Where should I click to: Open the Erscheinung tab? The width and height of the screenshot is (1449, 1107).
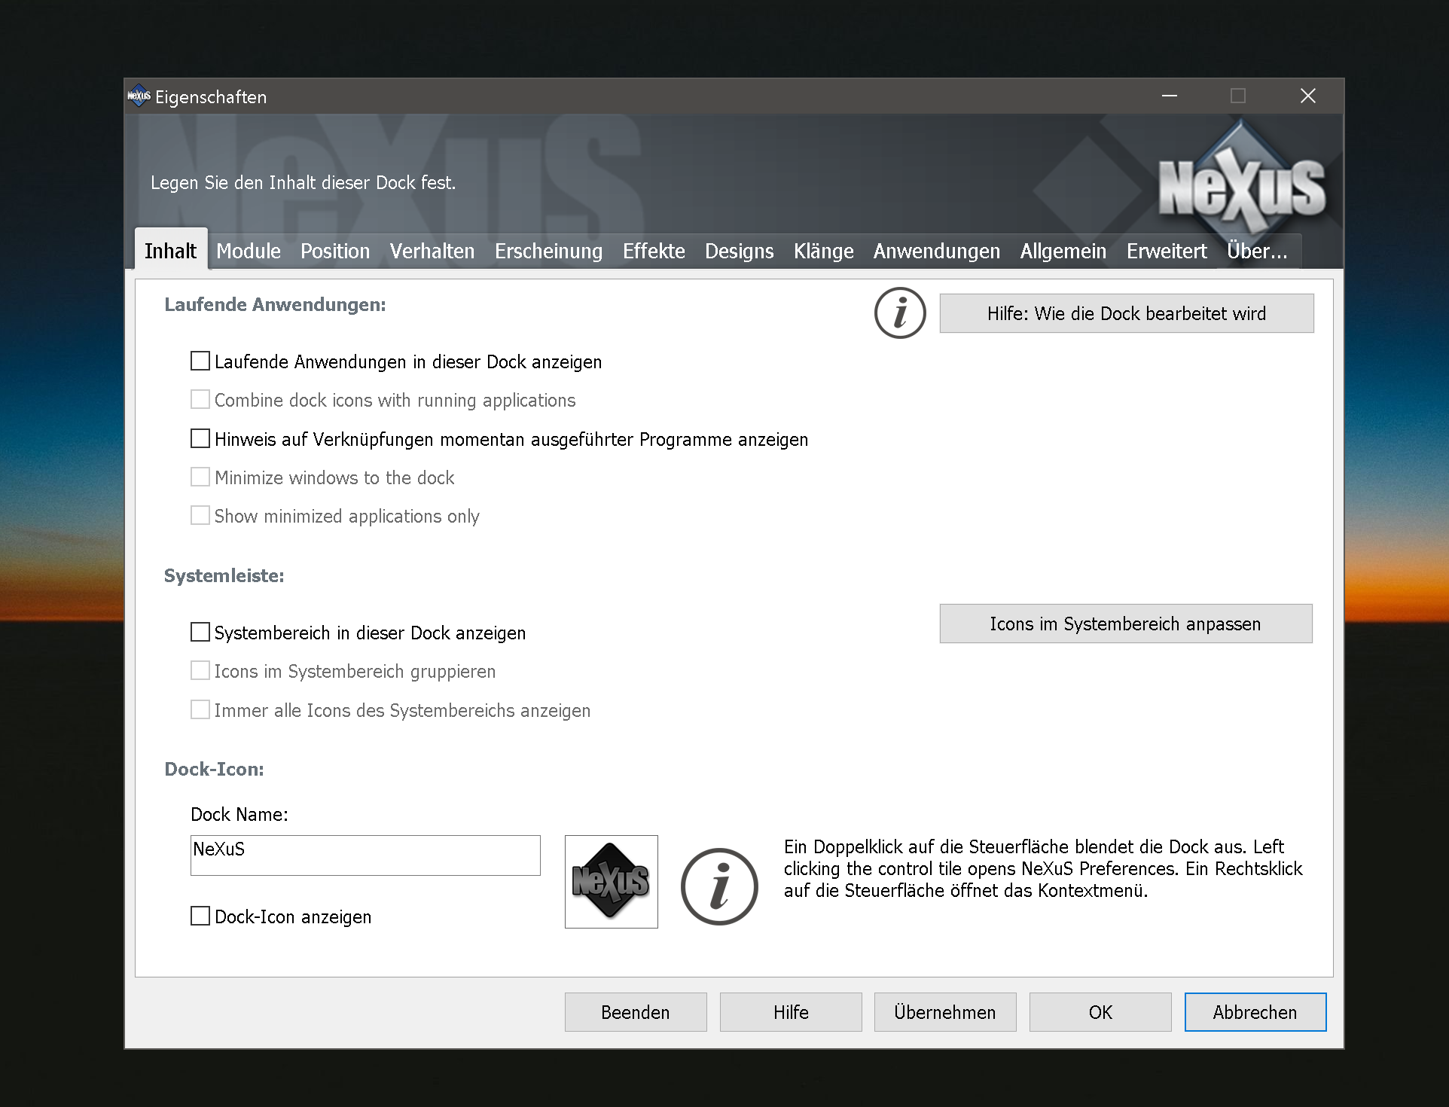pos(548,251)
